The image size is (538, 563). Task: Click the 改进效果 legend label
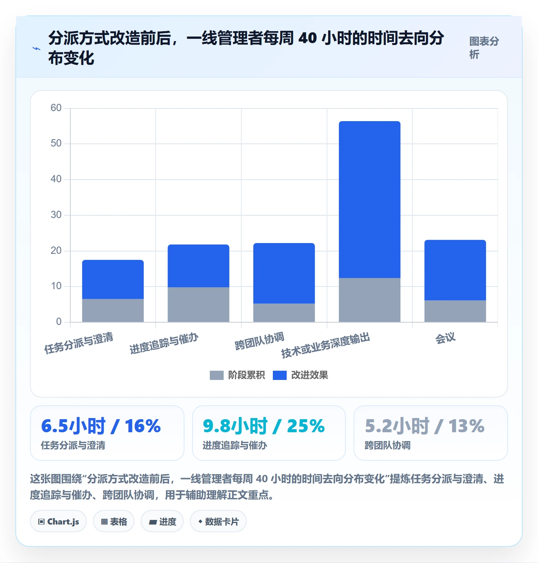[x=309, y=375]
